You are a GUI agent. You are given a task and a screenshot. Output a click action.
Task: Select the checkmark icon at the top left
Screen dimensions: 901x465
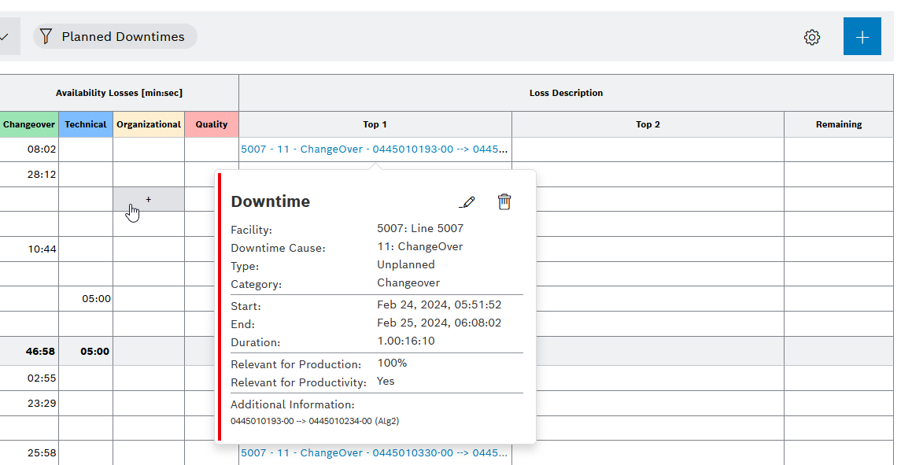click(4, 35)
